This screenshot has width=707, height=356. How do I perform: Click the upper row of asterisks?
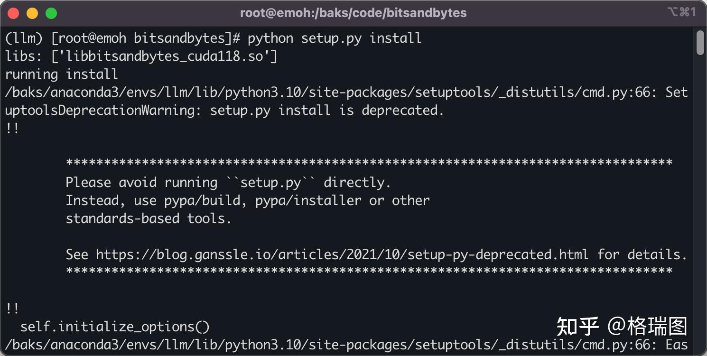pyautogui.click(x=369, y=163)
